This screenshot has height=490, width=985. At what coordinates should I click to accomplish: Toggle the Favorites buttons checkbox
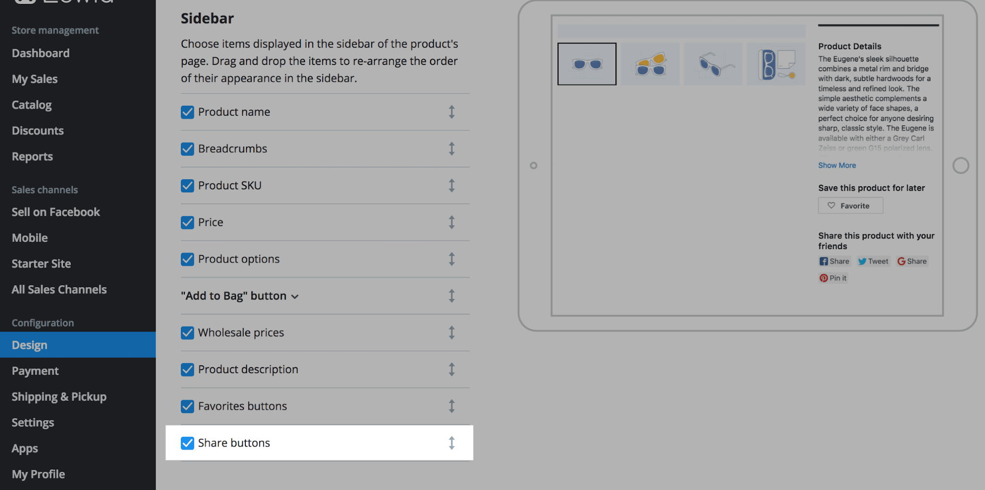(187, 406)
